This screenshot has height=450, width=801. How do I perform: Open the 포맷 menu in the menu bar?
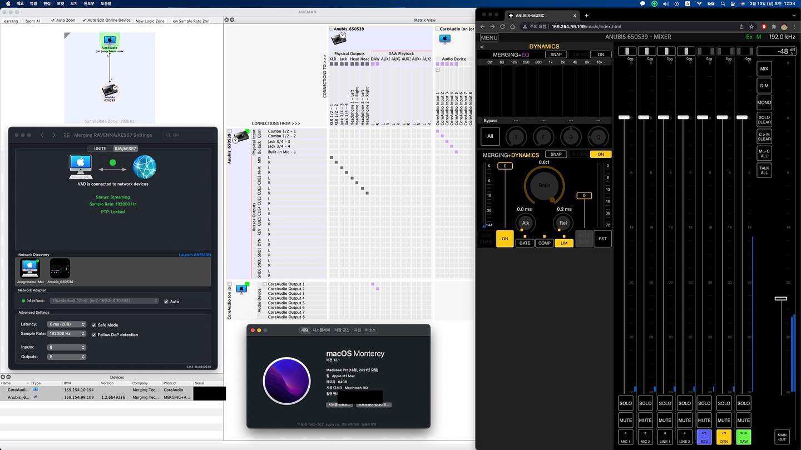pyautogui.click(x=60, y=3)
